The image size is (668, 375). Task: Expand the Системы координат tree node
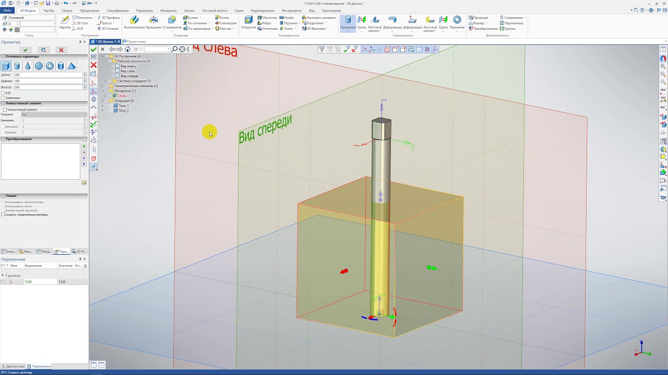point(105,81)
